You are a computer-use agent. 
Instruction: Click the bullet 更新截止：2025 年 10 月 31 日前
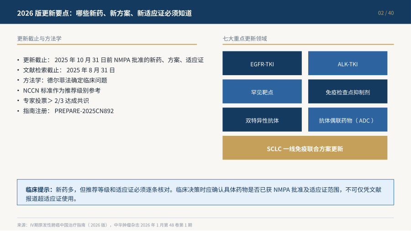point(111,60)
